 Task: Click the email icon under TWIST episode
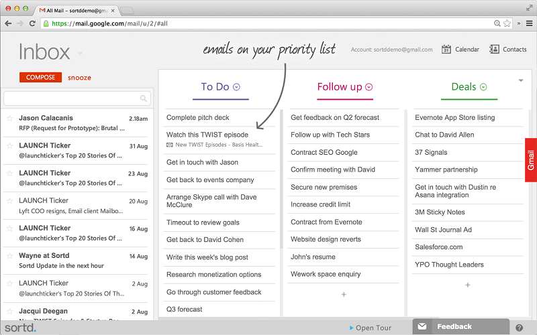click(x=170, y=145)
